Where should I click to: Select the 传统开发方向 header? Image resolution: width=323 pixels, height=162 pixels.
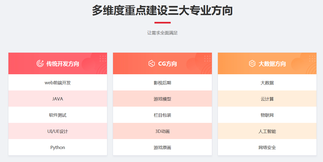tap(58, 63)
